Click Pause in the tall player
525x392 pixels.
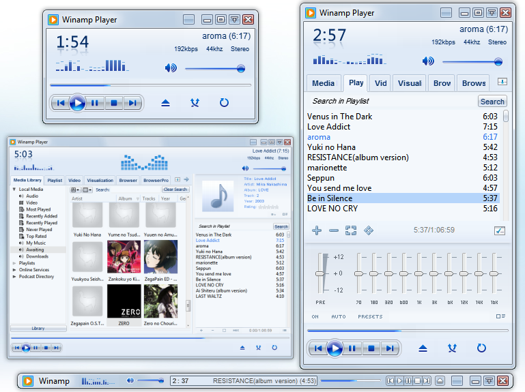click(x=352, y=348)
